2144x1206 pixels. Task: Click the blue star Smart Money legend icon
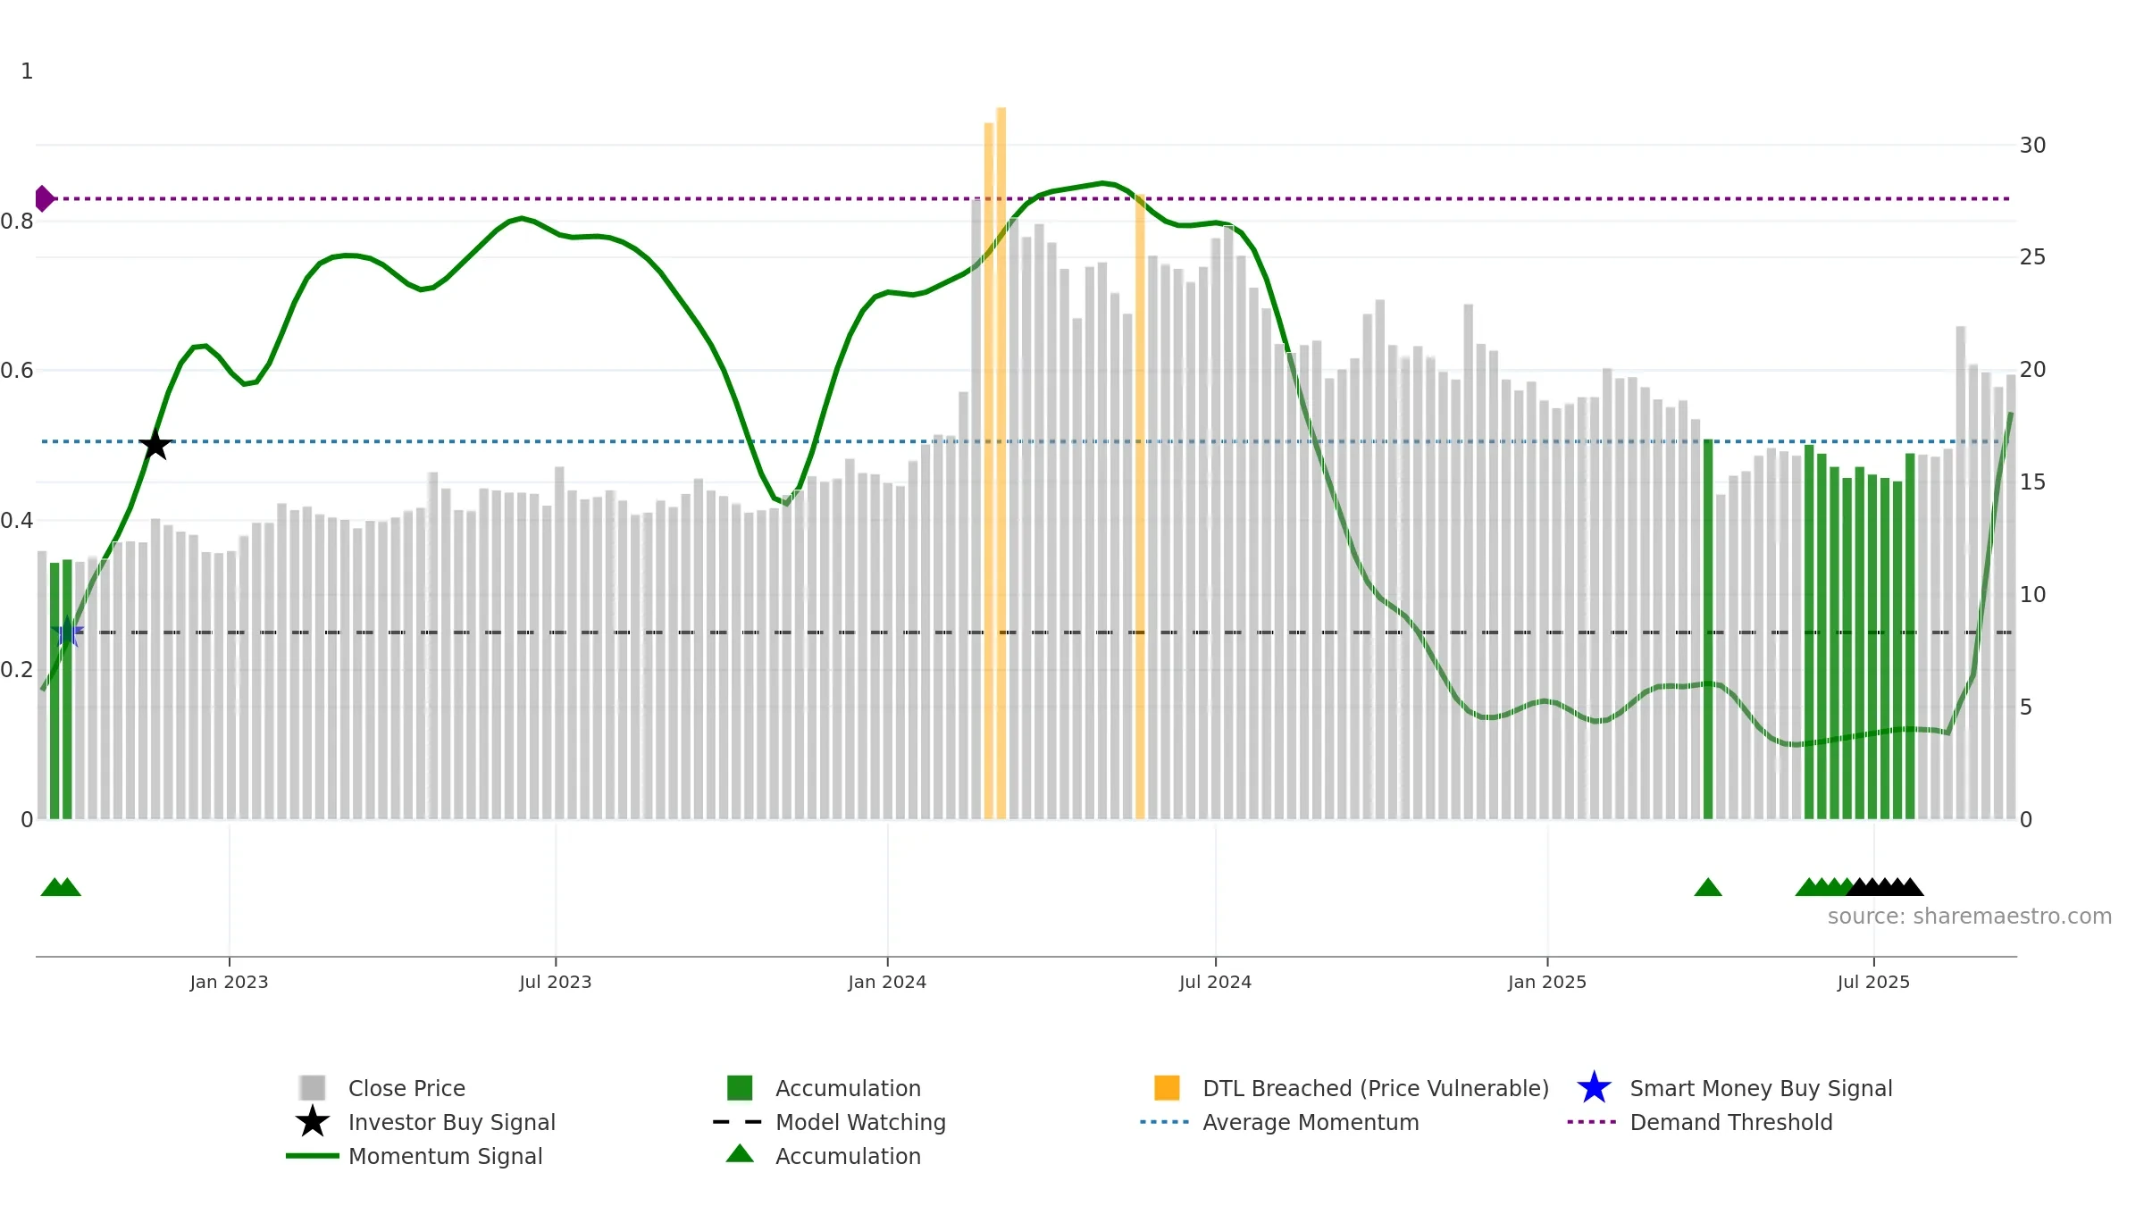click(1594, 1087)
